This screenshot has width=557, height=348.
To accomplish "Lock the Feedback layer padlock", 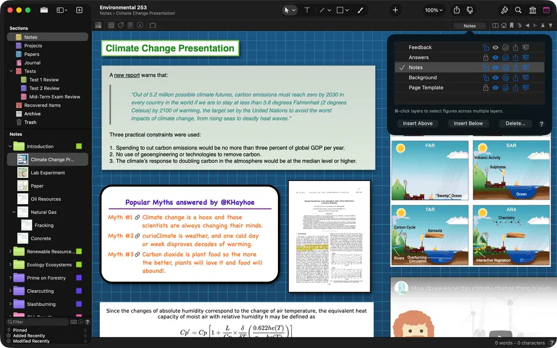I will 486,47.
